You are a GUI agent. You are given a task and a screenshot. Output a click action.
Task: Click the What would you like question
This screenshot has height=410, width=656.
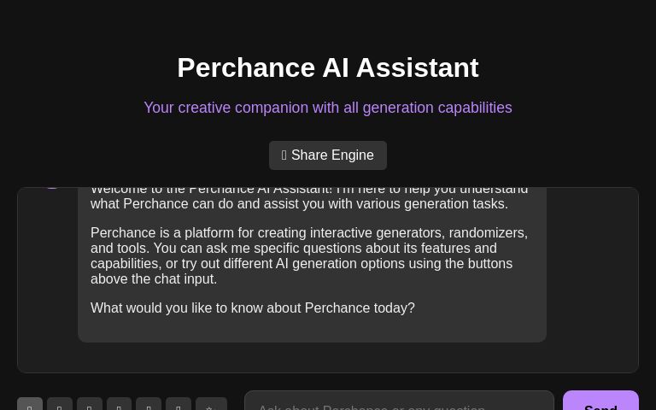coord(253,307)
